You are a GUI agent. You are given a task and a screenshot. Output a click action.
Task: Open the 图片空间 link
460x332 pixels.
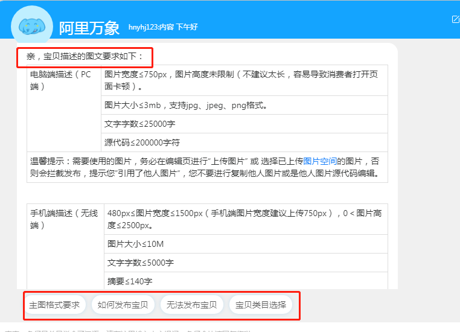319,161
